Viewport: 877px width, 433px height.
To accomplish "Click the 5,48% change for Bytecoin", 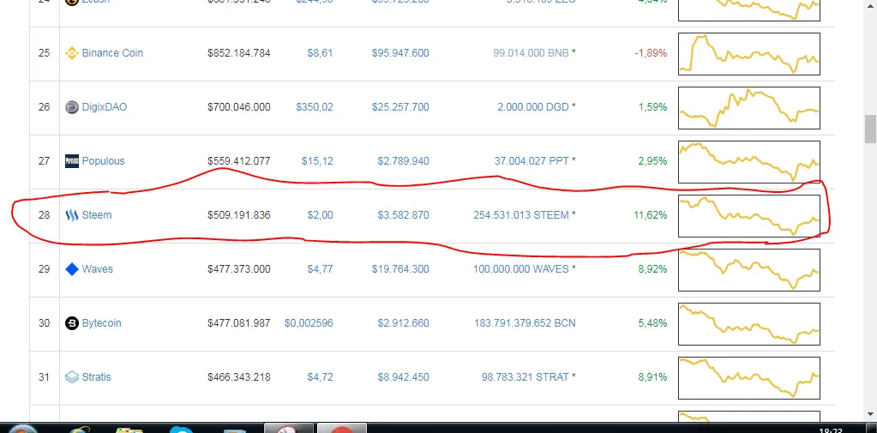I will [x=652, y=323].
